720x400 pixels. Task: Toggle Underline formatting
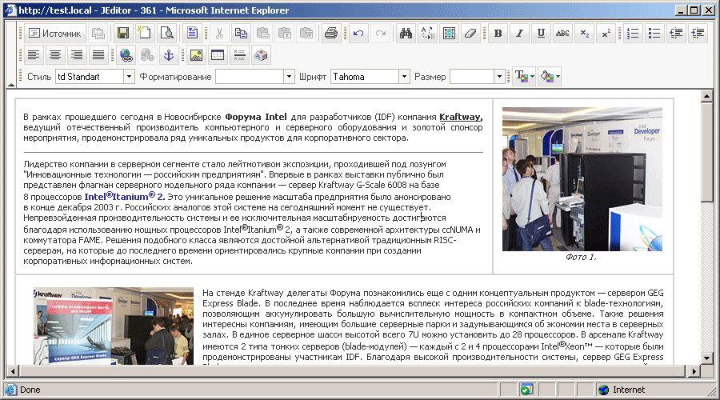[x=542, y=33]
